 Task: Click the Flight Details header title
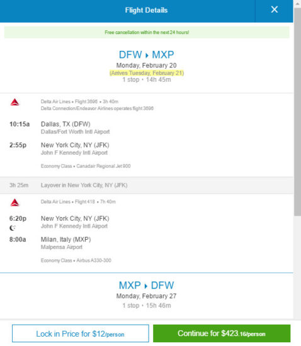[x=146, y=10]
